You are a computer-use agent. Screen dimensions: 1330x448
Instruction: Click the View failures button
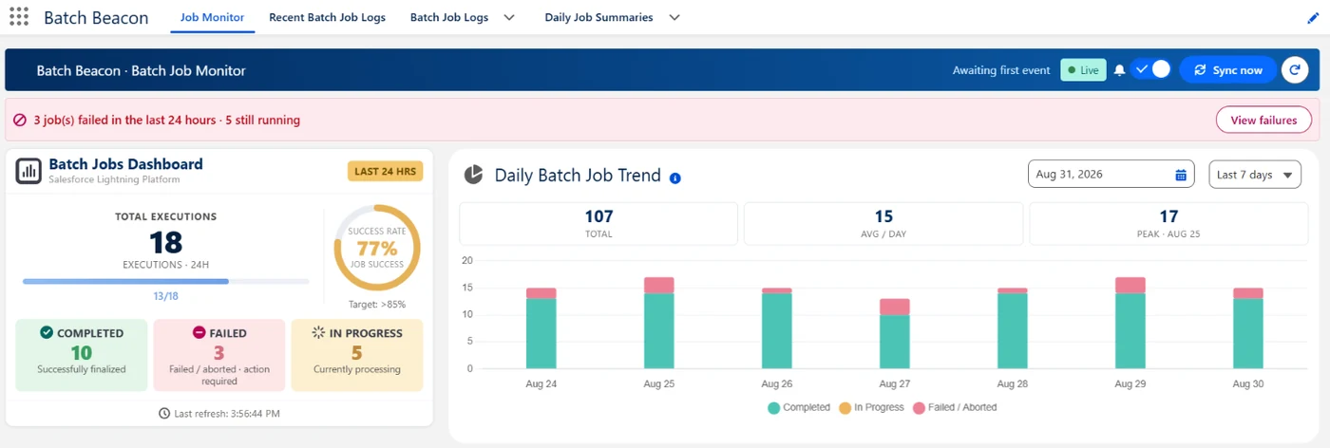click(1263, 121)
